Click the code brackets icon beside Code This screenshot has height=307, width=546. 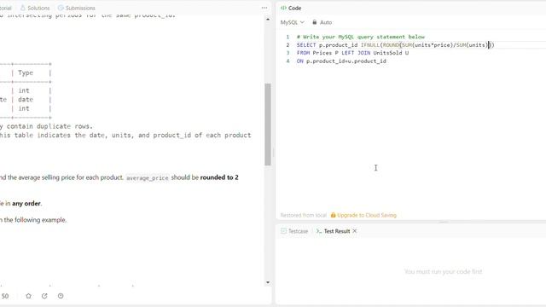(x=283, y=8)
